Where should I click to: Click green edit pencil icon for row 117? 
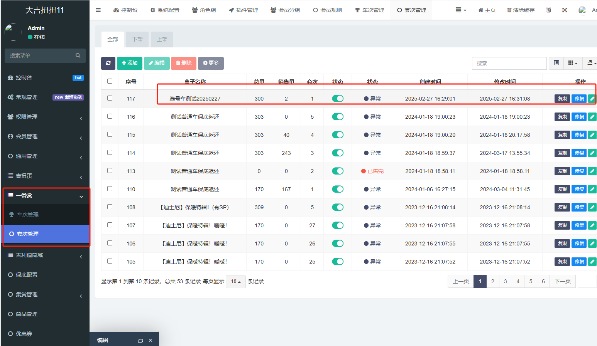(x=592, y=99)
